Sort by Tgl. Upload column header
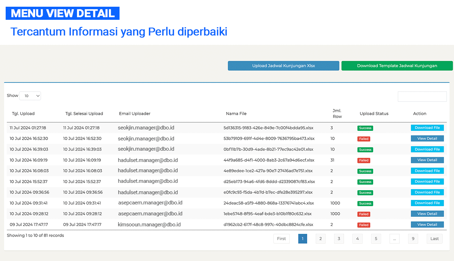Image resolution: width=454 pixels, height=261 pixels. coord(23,114)
